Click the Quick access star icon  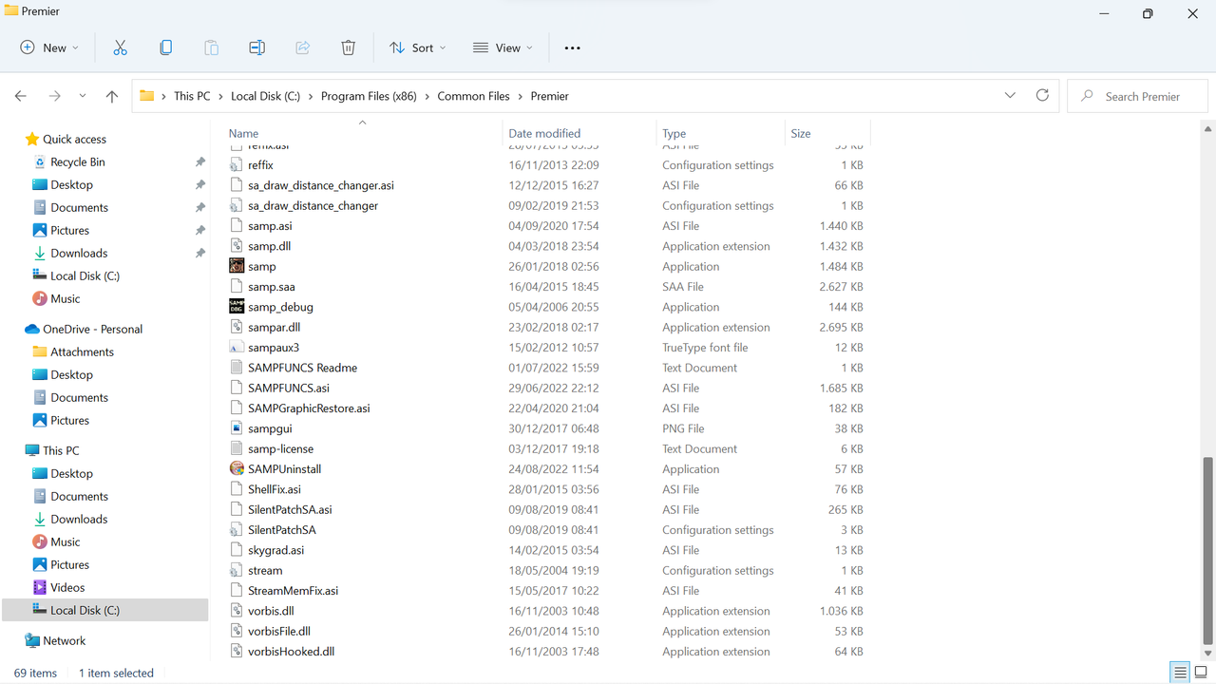[32, 140]
